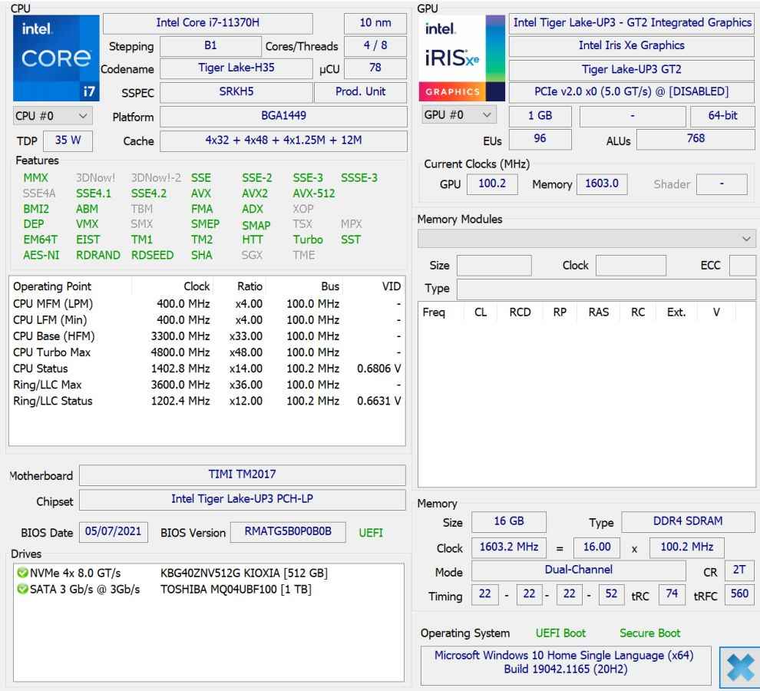Image resolution: width=760 pixels, height=691 pixels.
Task: Click the 1603.2 MHz memory clock field
Action: (509, 547)
